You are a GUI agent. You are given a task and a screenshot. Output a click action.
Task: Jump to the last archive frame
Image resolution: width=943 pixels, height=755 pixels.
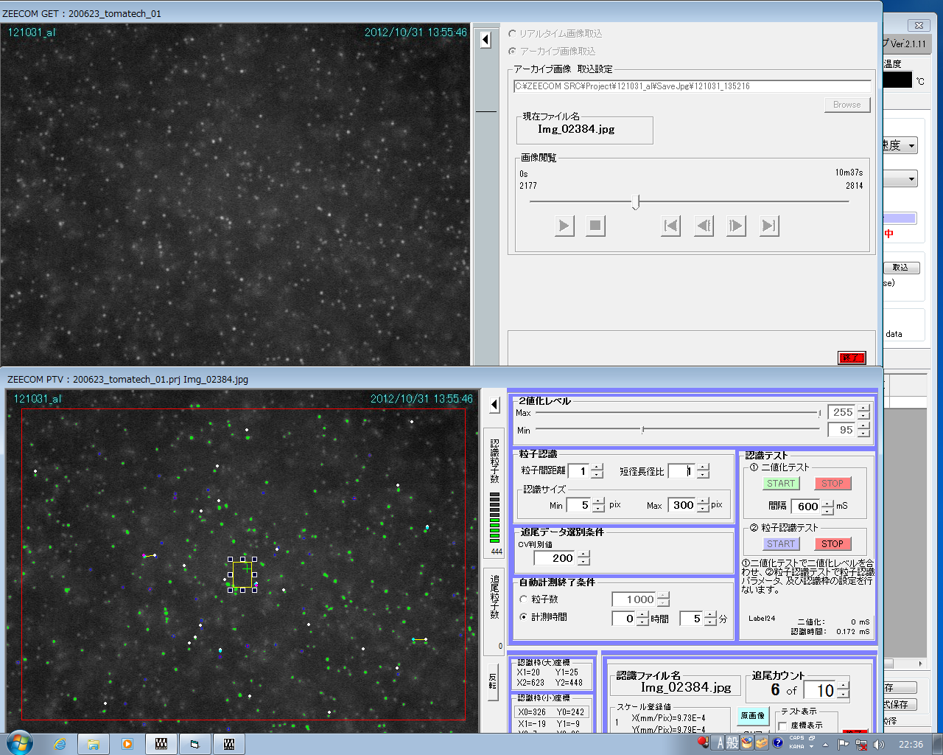(768, 226)
